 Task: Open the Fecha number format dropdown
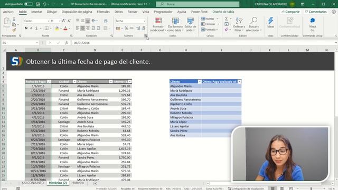(144, 21)
